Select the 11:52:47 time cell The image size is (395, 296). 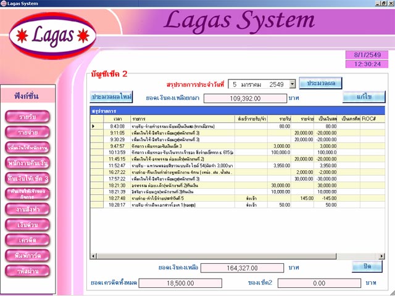[x=117, y=166]
